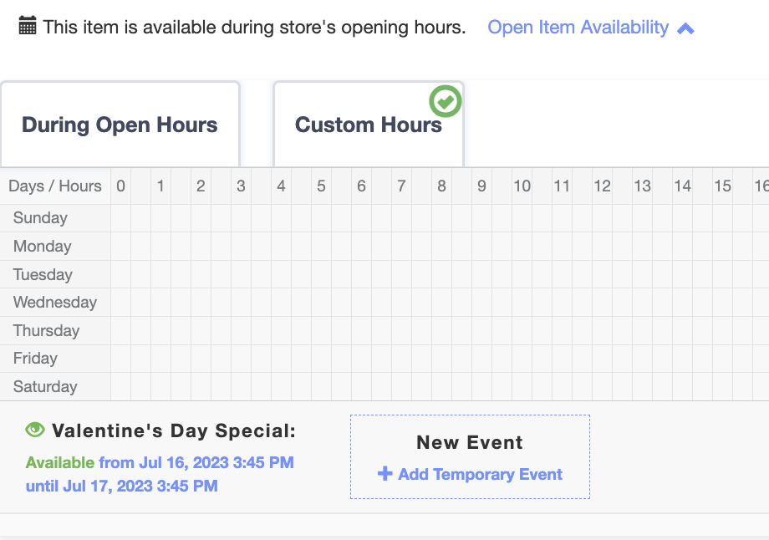Select the Sunday row label
Viewport: 769px width, 540px height.
point(40,218)
